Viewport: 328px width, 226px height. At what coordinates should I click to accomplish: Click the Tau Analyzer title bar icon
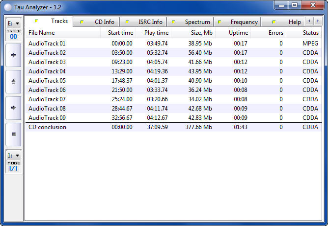[x=7, y=6]
